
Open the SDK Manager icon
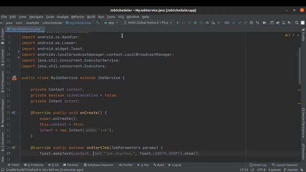coord(289,23)
